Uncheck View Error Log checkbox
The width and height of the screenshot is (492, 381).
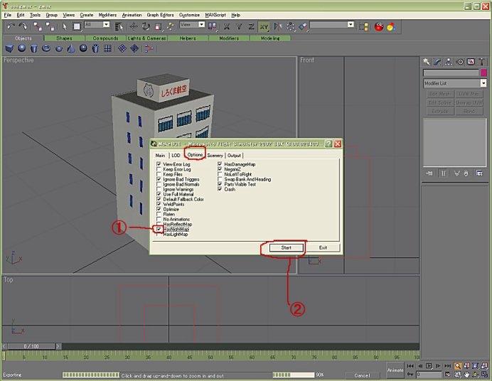pyautogui.click(x=159, y=164)
